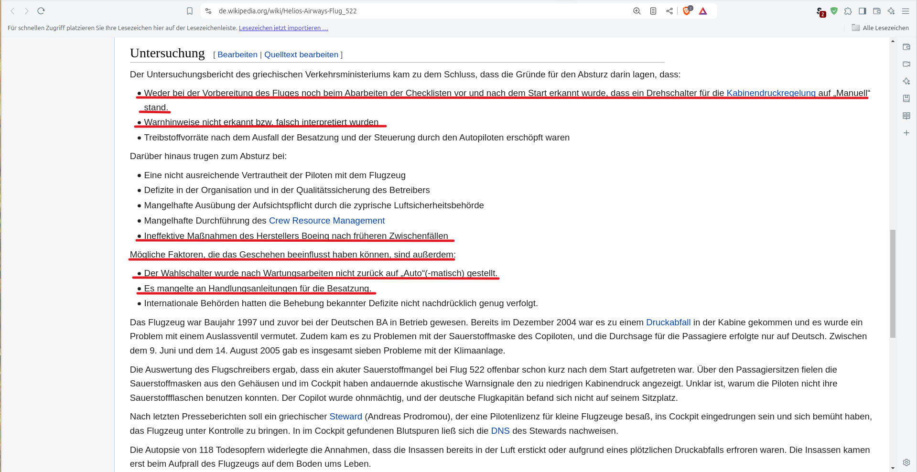Image resolution: width=917 pixels, height=472 pixels.
Task: Open Brave Wallet in the sidebar
Action: [906, 47]
